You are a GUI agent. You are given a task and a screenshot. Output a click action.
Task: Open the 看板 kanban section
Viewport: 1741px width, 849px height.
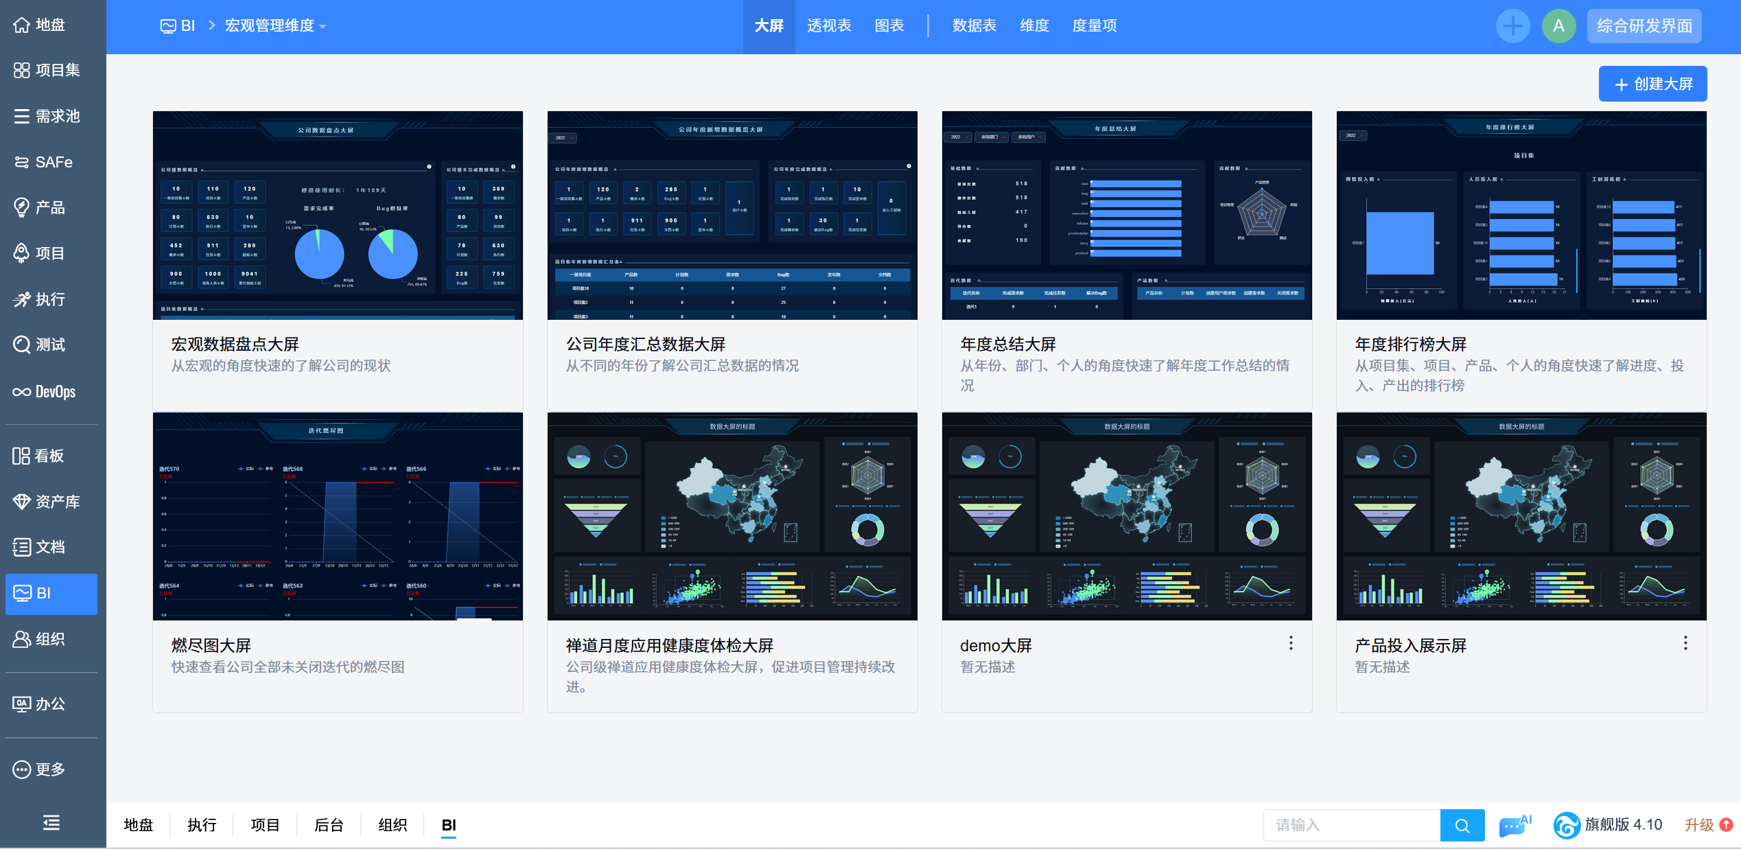click(x=38, y=456)
